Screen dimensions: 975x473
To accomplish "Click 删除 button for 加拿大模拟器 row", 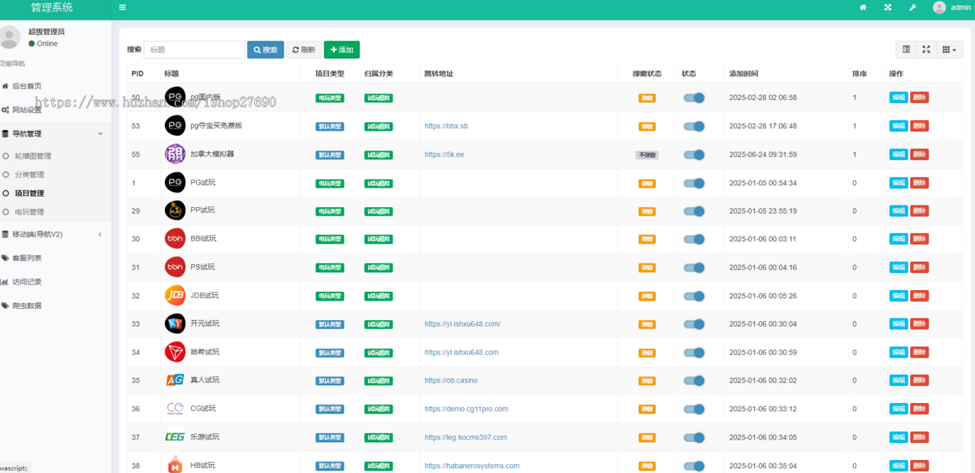I will [919, 154].
